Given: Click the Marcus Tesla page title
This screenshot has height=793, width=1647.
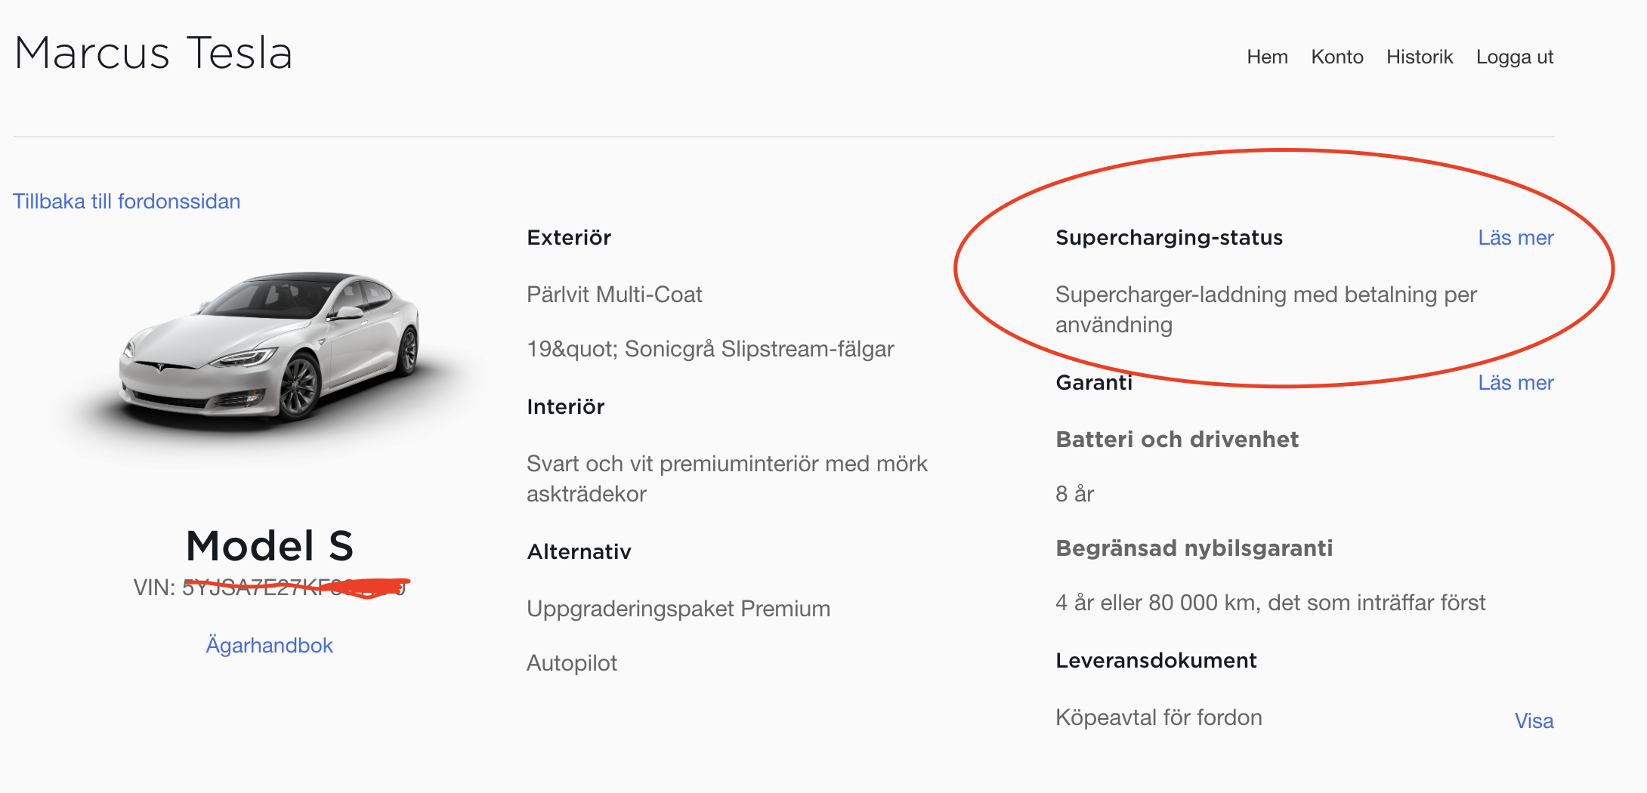Looking at the screenshot, I should [x=153, y=53].
